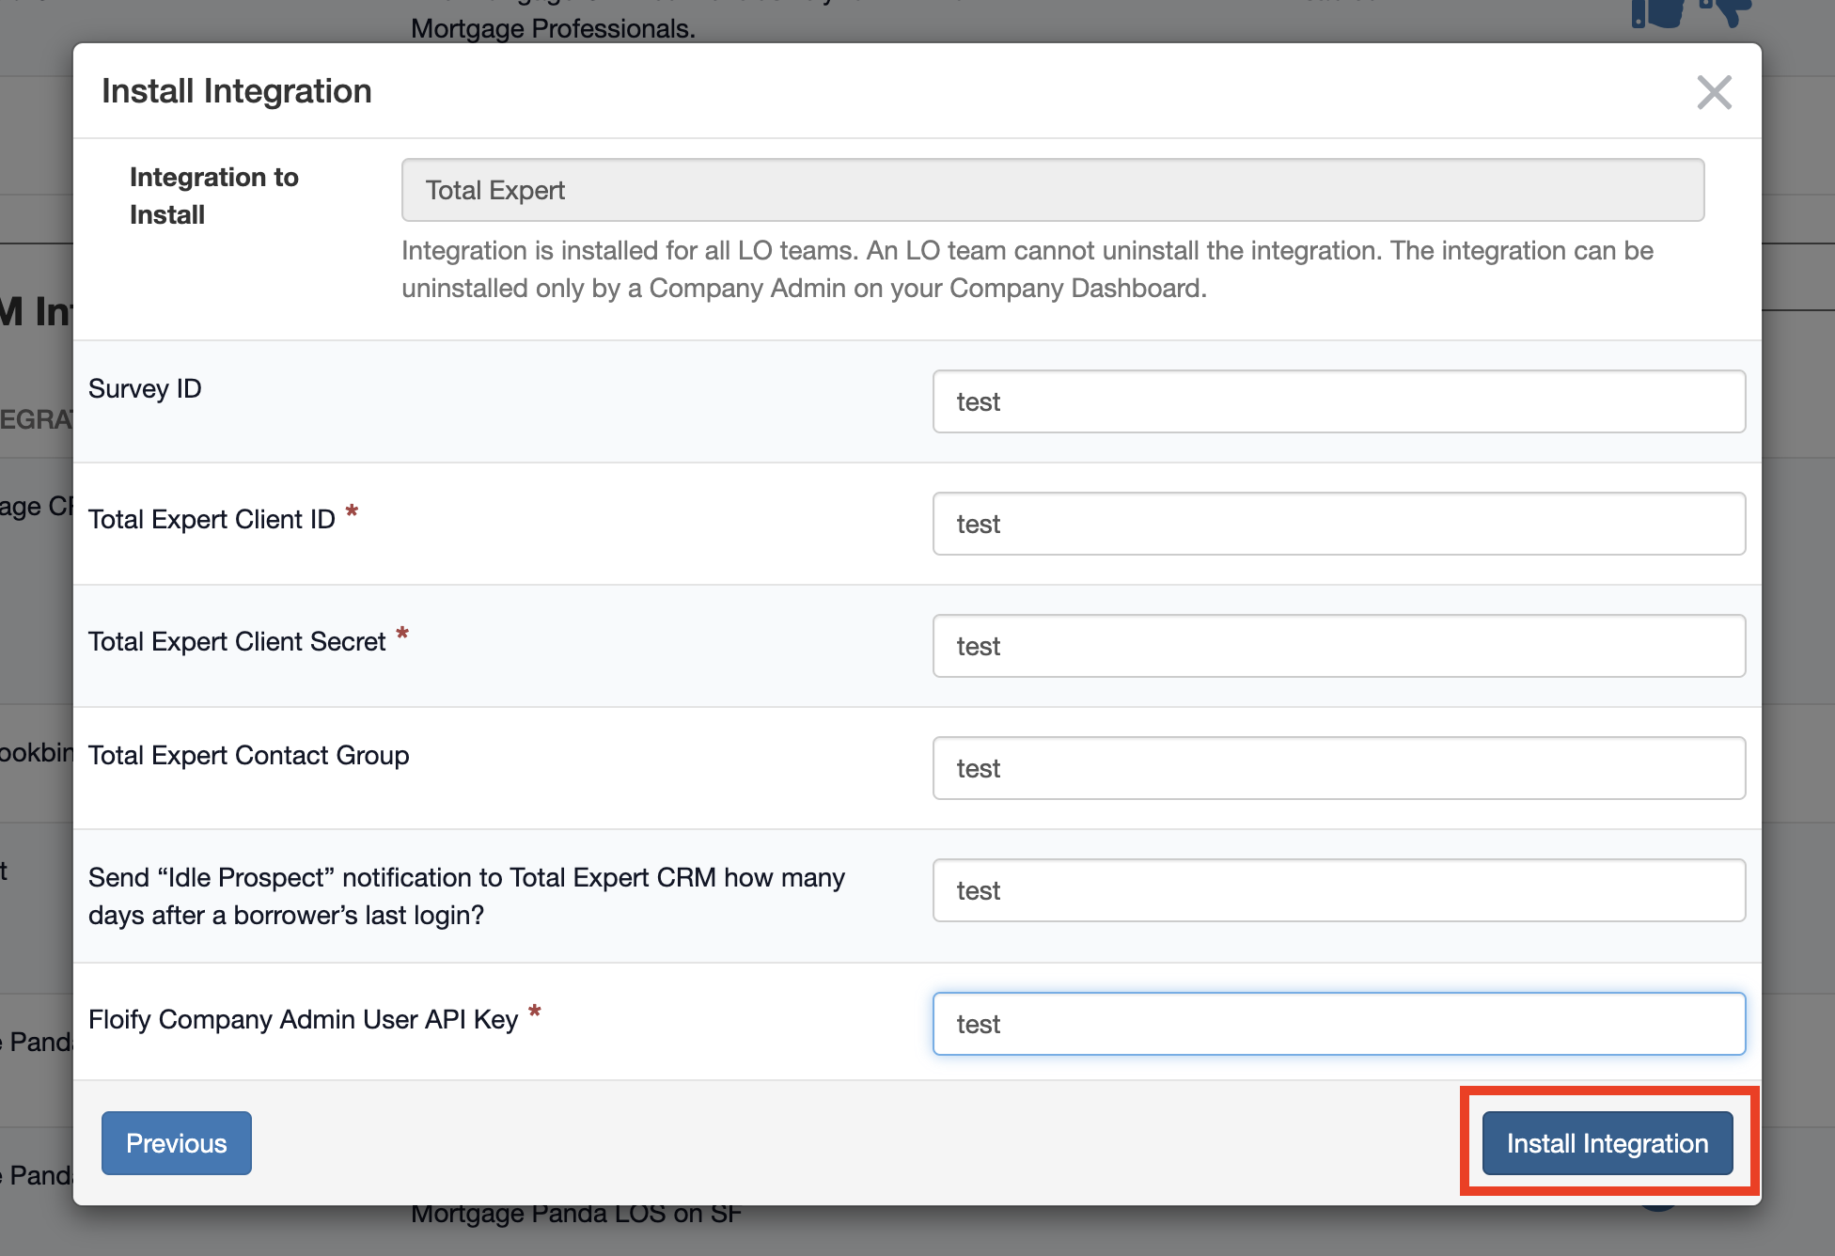Click the Total Expert Contact Group input

(x=1338, y=768)
